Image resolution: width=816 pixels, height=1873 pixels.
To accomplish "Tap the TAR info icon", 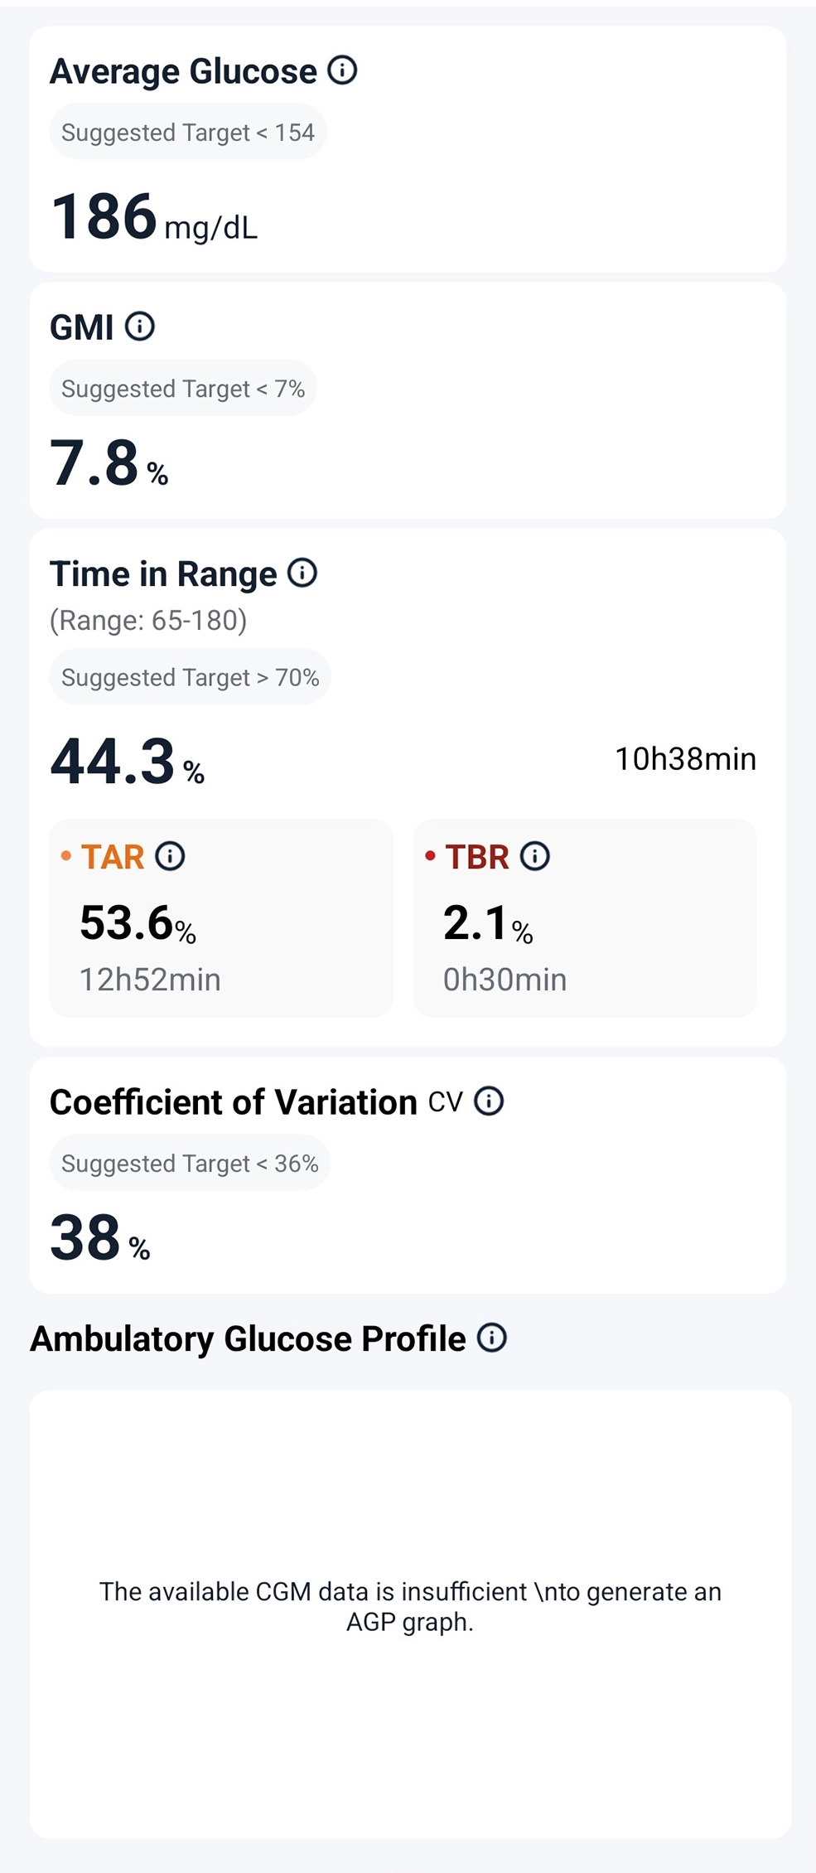I will tap(171, 856).
